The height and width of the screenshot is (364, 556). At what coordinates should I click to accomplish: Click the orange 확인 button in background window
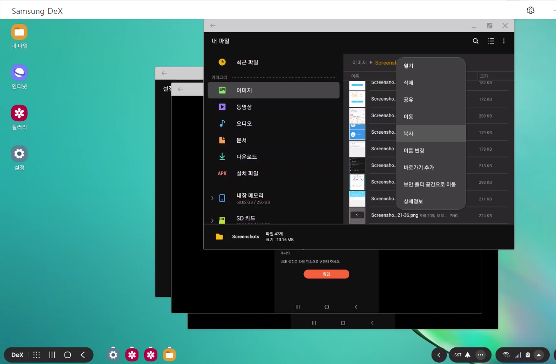click(326, 274)
